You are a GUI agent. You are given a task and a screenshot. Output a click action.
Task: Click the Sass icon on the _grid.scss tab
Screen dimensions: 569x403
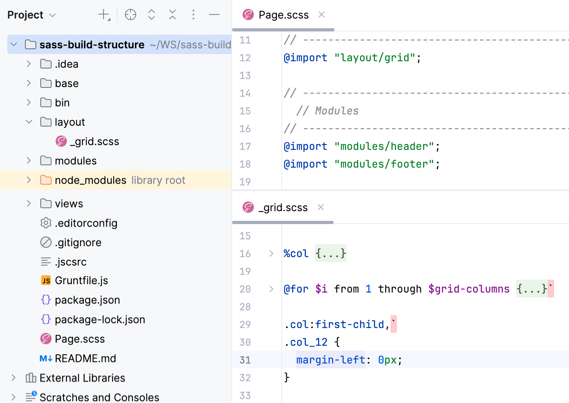click(248, 207)
